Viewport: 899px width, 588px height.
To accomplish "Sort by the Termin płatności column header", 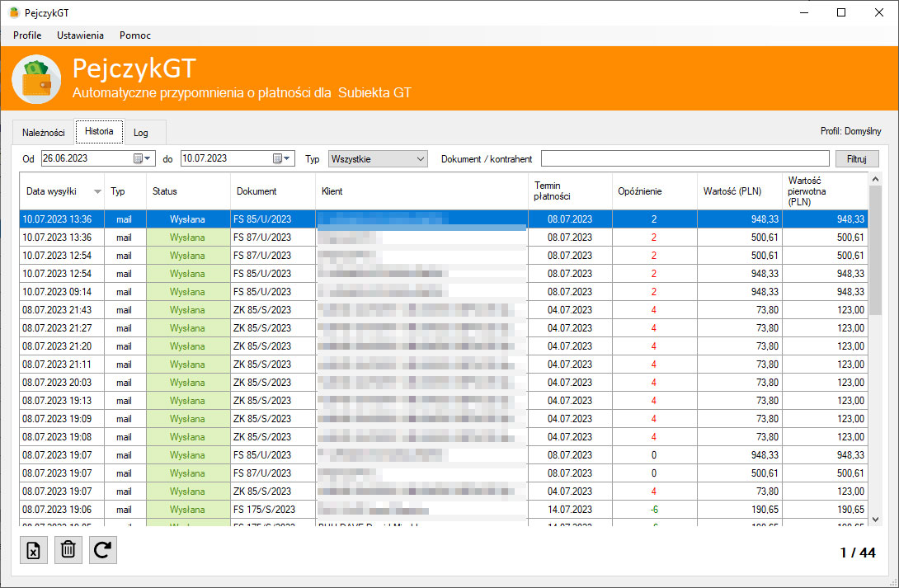I will [x=570, y=191].
